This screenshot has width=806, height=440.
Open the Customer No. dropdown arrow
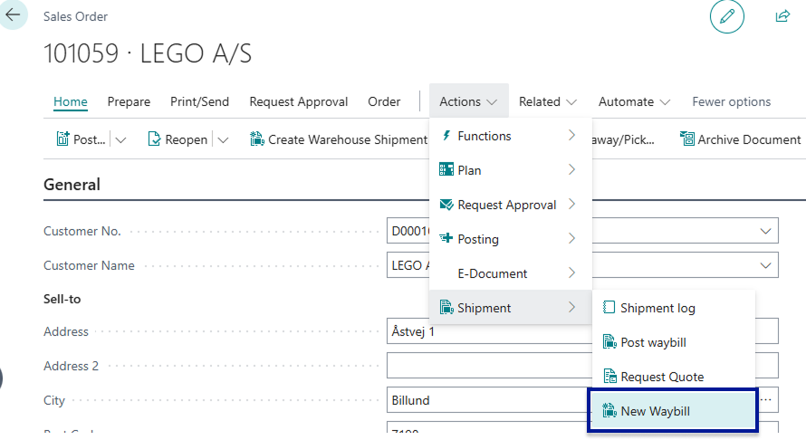click(766, 231)
